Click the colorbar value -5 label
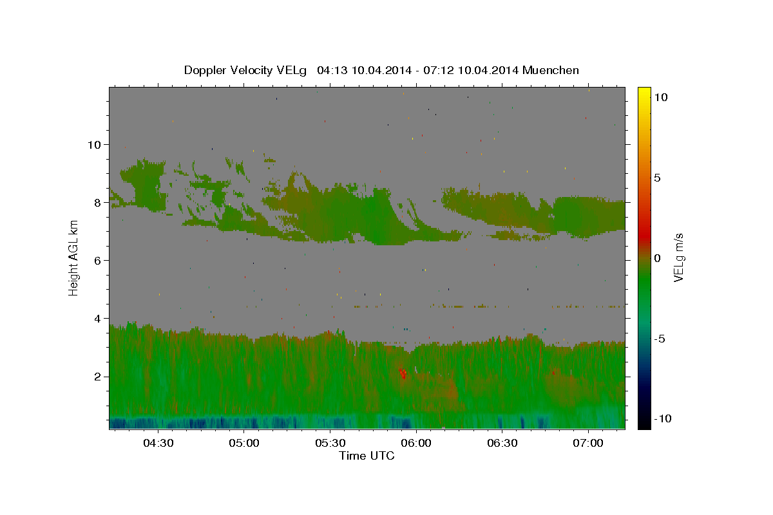 point(659,339)
